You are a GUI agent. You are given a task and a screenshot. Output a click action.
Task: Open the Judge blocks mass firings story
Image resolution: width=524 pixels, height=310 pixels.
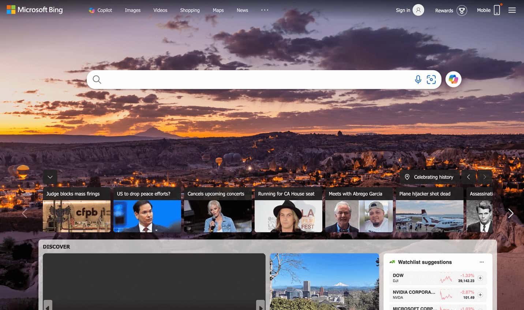(76, 210)
